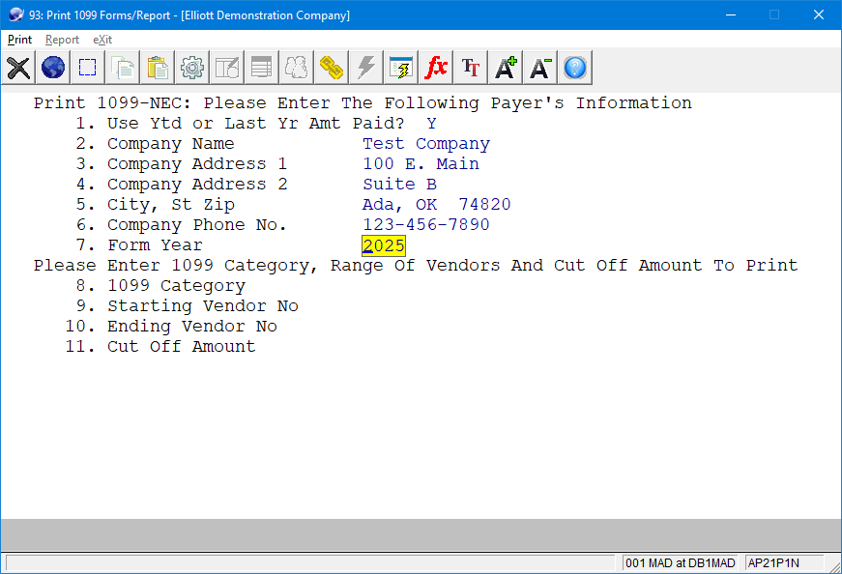Open the globe web icon in toolbar
This screenshot has height=574, width=842.
click(53, 68)
